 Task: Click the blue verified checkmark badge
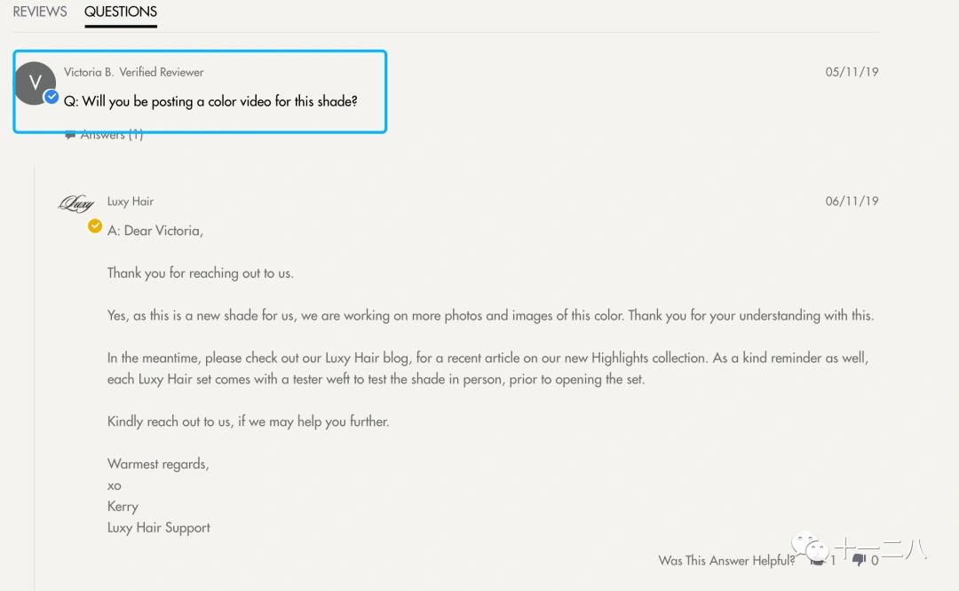tap(52, 97)
